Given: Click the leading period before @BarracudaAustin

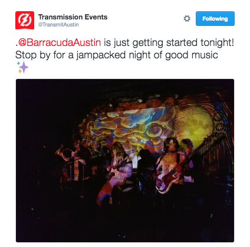Looking at the screenshot, I should pyautogui.click(x=17, y=45).
